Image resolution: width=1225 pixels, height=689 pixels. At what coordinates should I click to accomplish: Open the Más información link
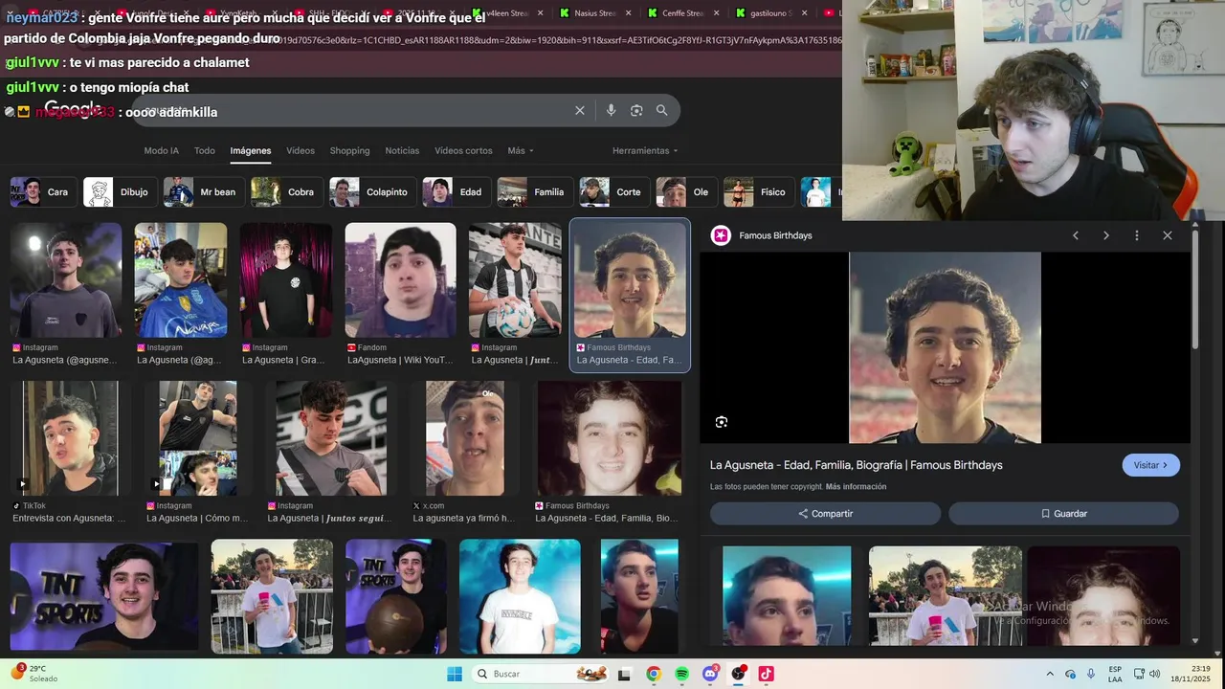[x=856, y=487]
